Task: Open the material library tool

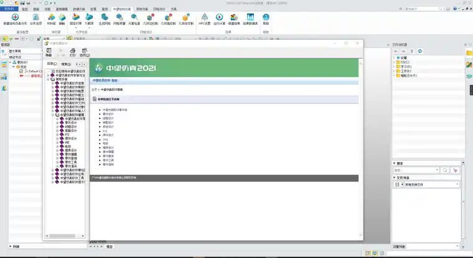Action: (x=51, y=19)
